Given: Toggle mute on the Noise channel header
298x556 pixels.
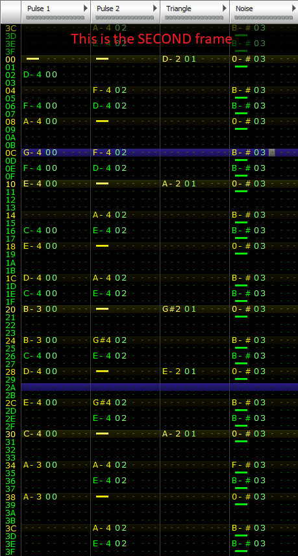Looking at the screenshot, I should point(244,8).
